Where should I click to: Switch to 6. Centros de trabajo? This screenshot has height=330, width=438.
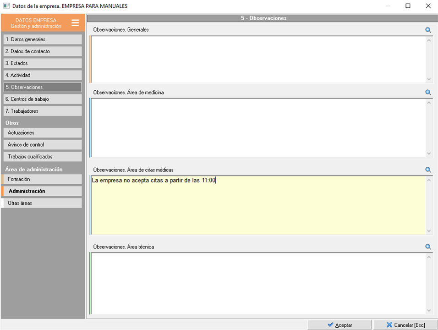point(43,99)
